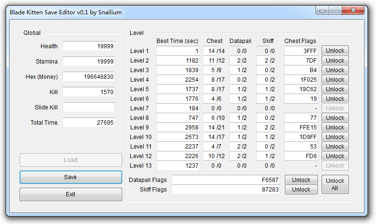The image size is (376, 224).
Task: Edit Level 10 chest flags 1D9FF
Action: pyautogui.click(x=302, y=137)
